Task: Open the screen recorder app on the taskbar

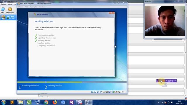Action: click(80, 102)
